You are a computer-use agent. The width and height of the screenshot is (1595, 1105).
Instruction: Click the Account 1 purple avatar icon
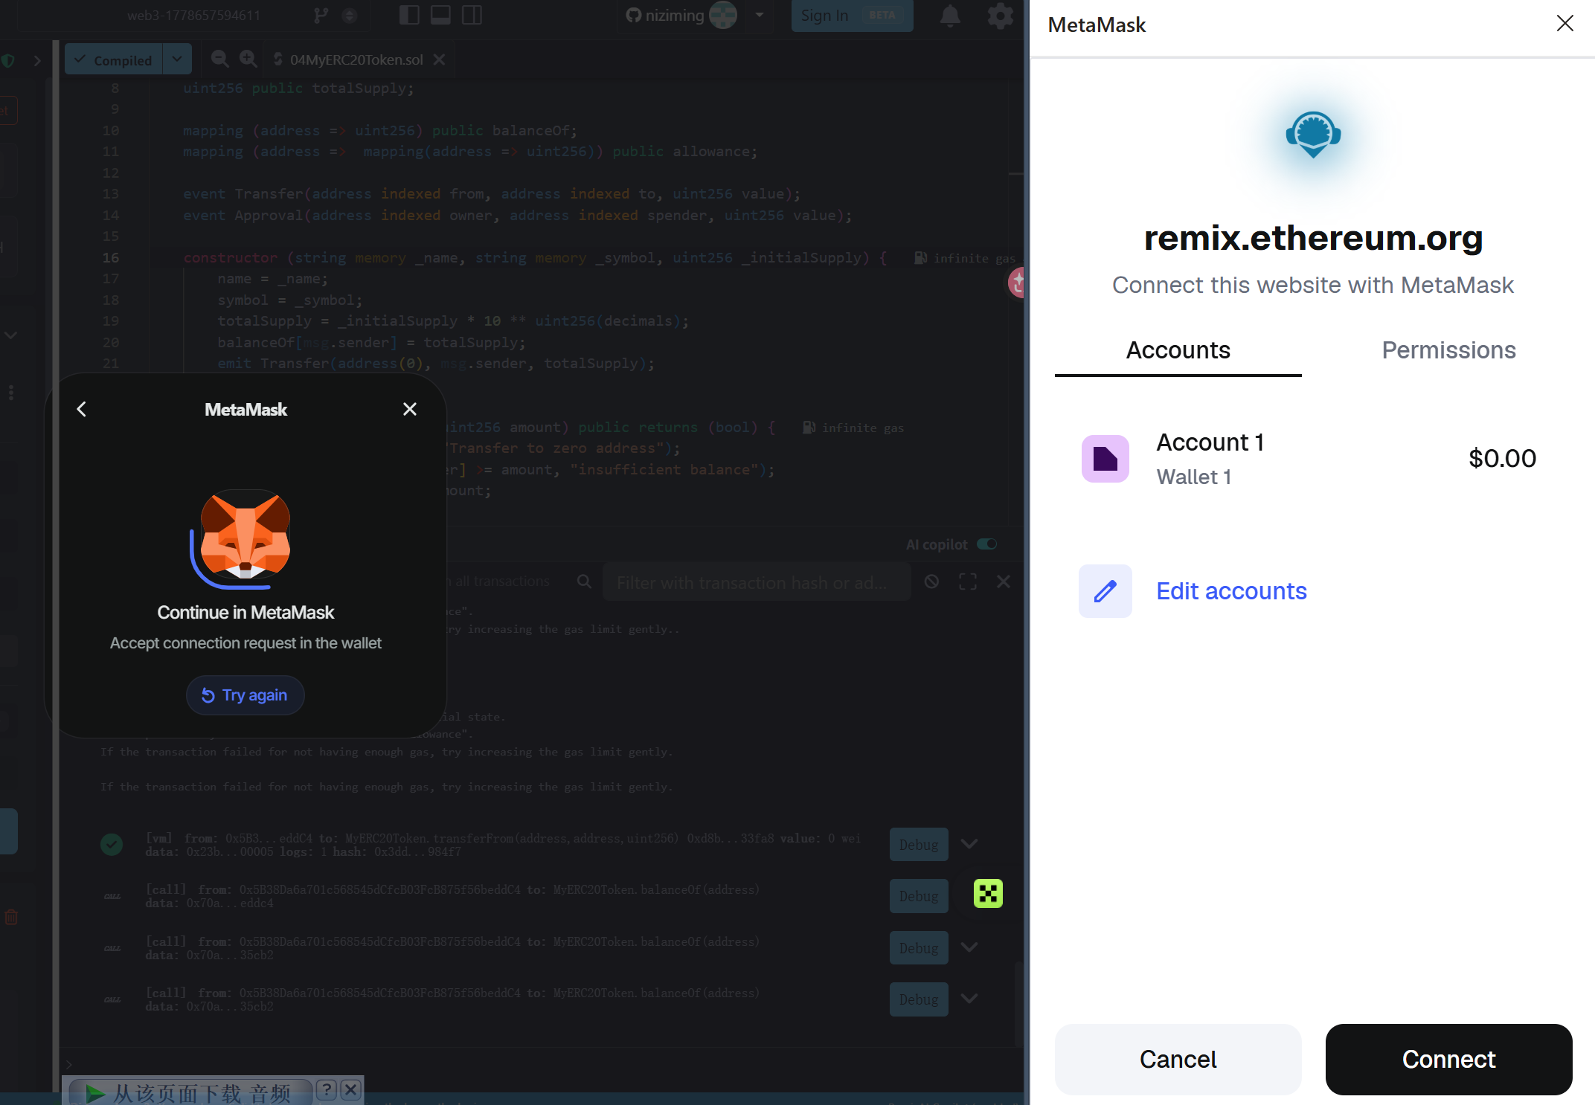point(1105,459)
